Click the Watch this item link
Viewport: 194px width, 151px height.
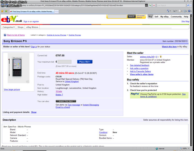(x=169, y=47)
